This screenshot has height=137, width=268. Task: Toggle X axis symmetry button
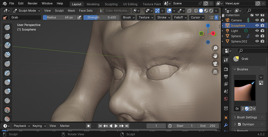point(216,17)
